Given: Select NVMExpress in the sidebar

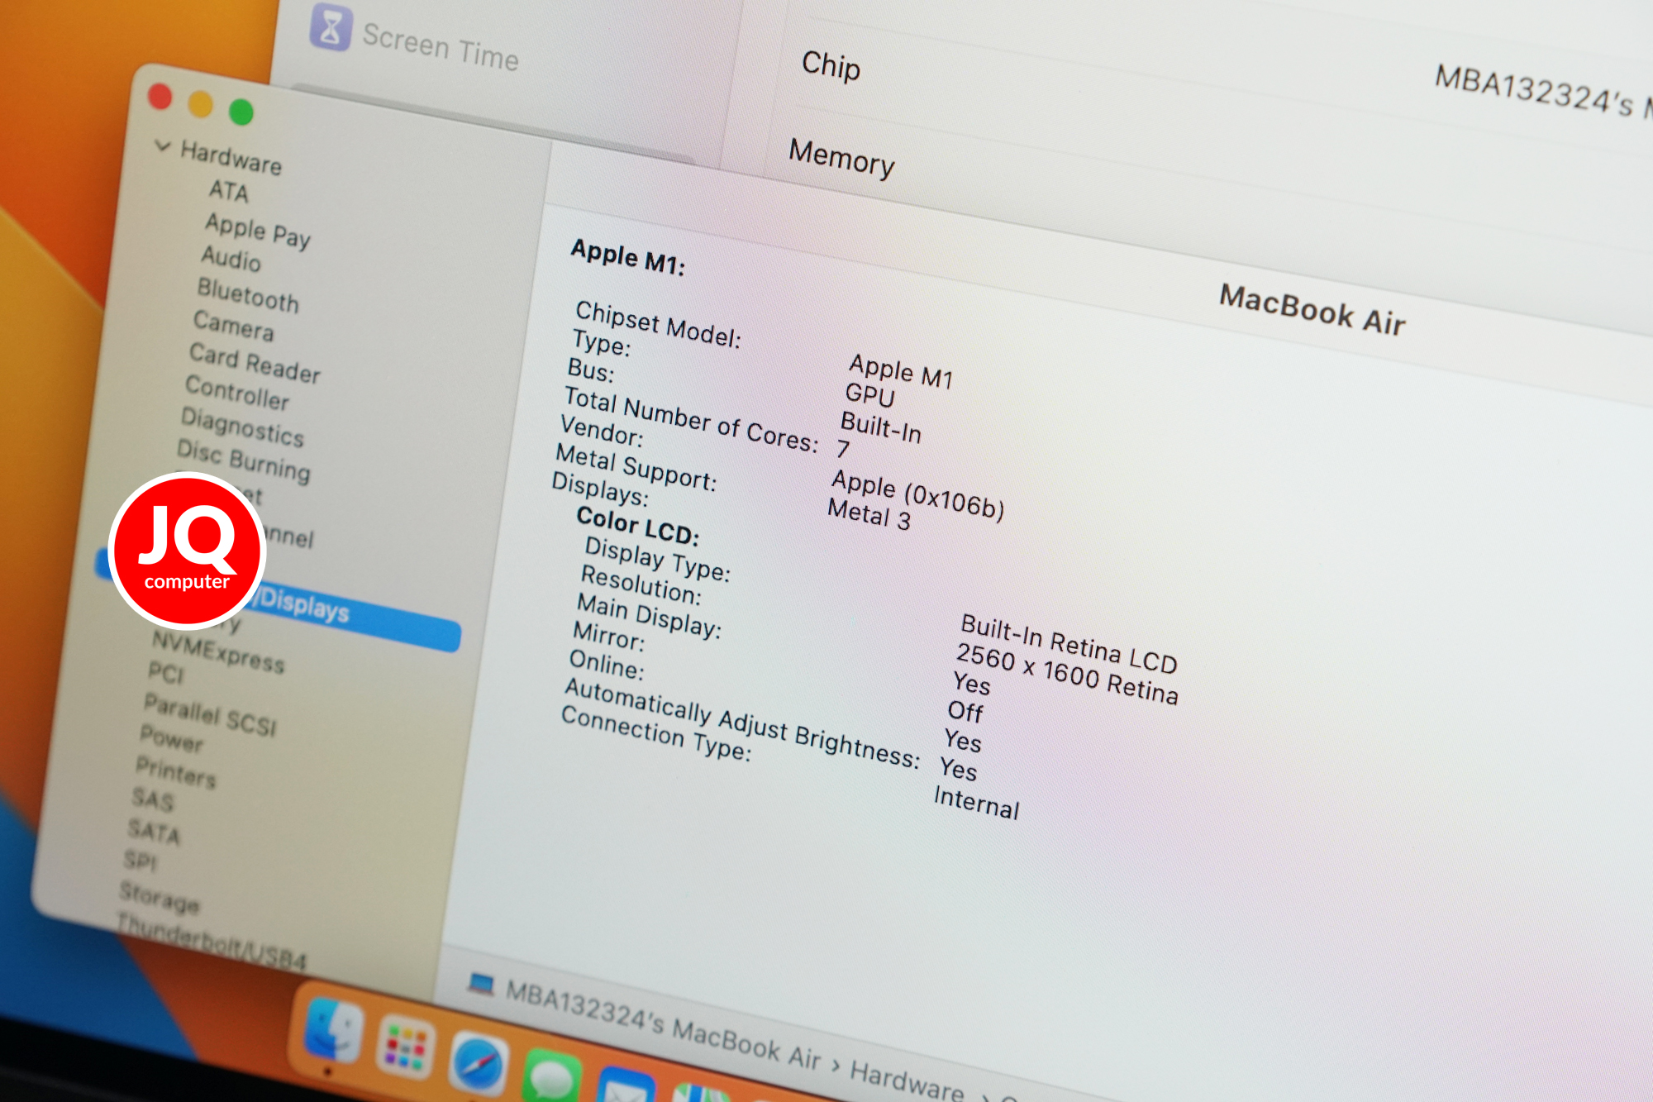Looking at the screenshot, I should pos(218,652).
